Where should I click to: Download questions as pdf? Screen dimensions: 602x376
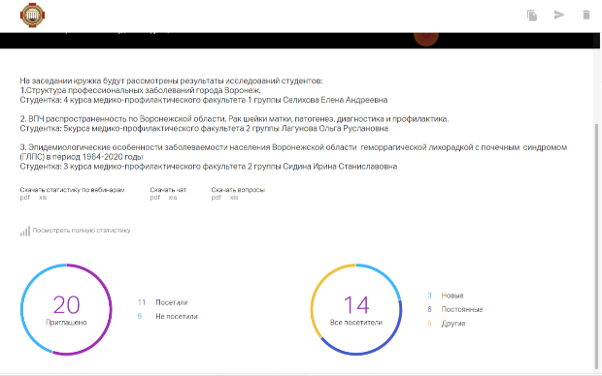click(217, 198)
